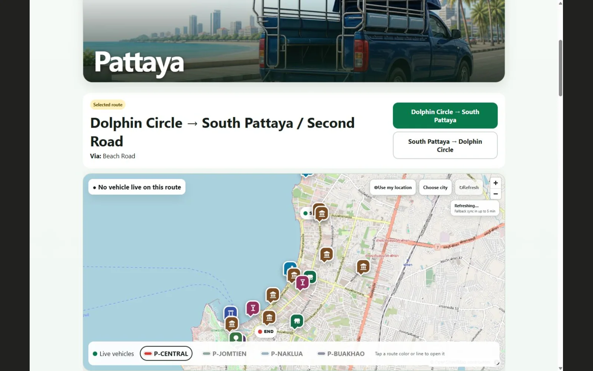Select the P-JOMTIEN route chip
The image size is (593, 371).
[x=224, y=354]
